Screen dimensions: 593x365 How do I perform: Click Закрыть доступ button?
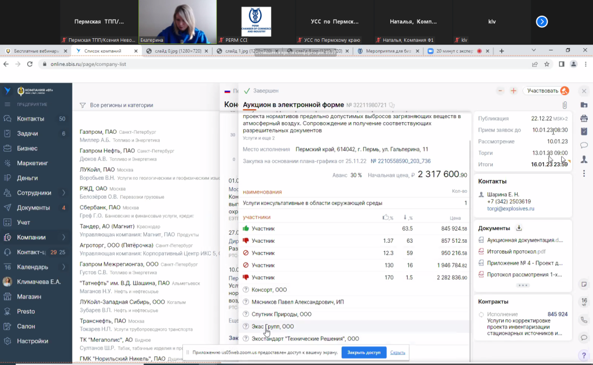364,352
